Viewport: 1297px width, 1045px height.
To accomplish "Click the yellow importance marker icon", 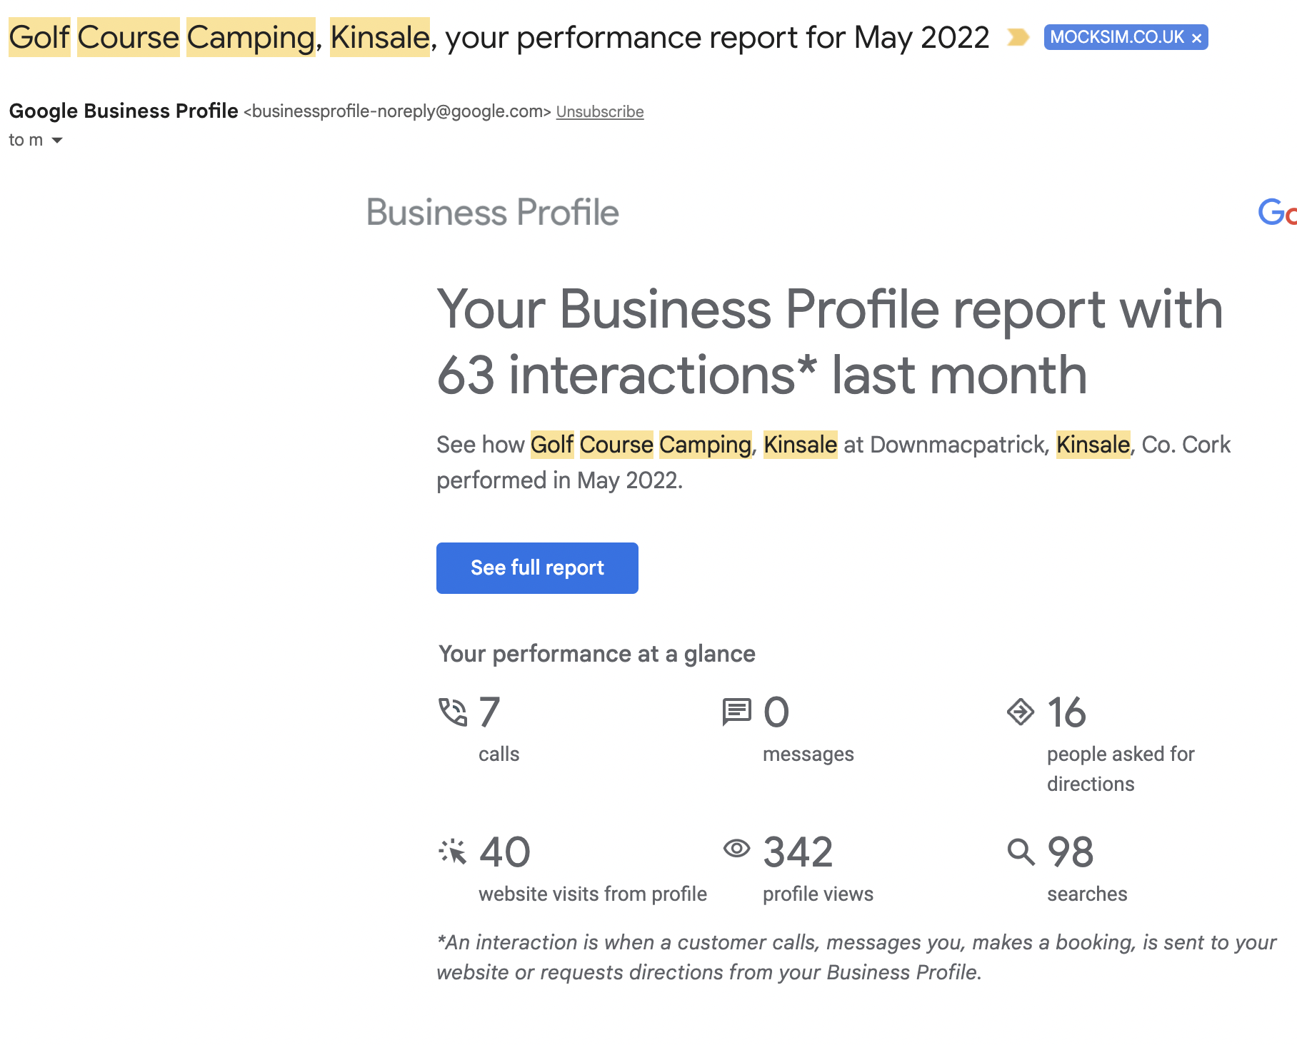I will point(1018,37).
